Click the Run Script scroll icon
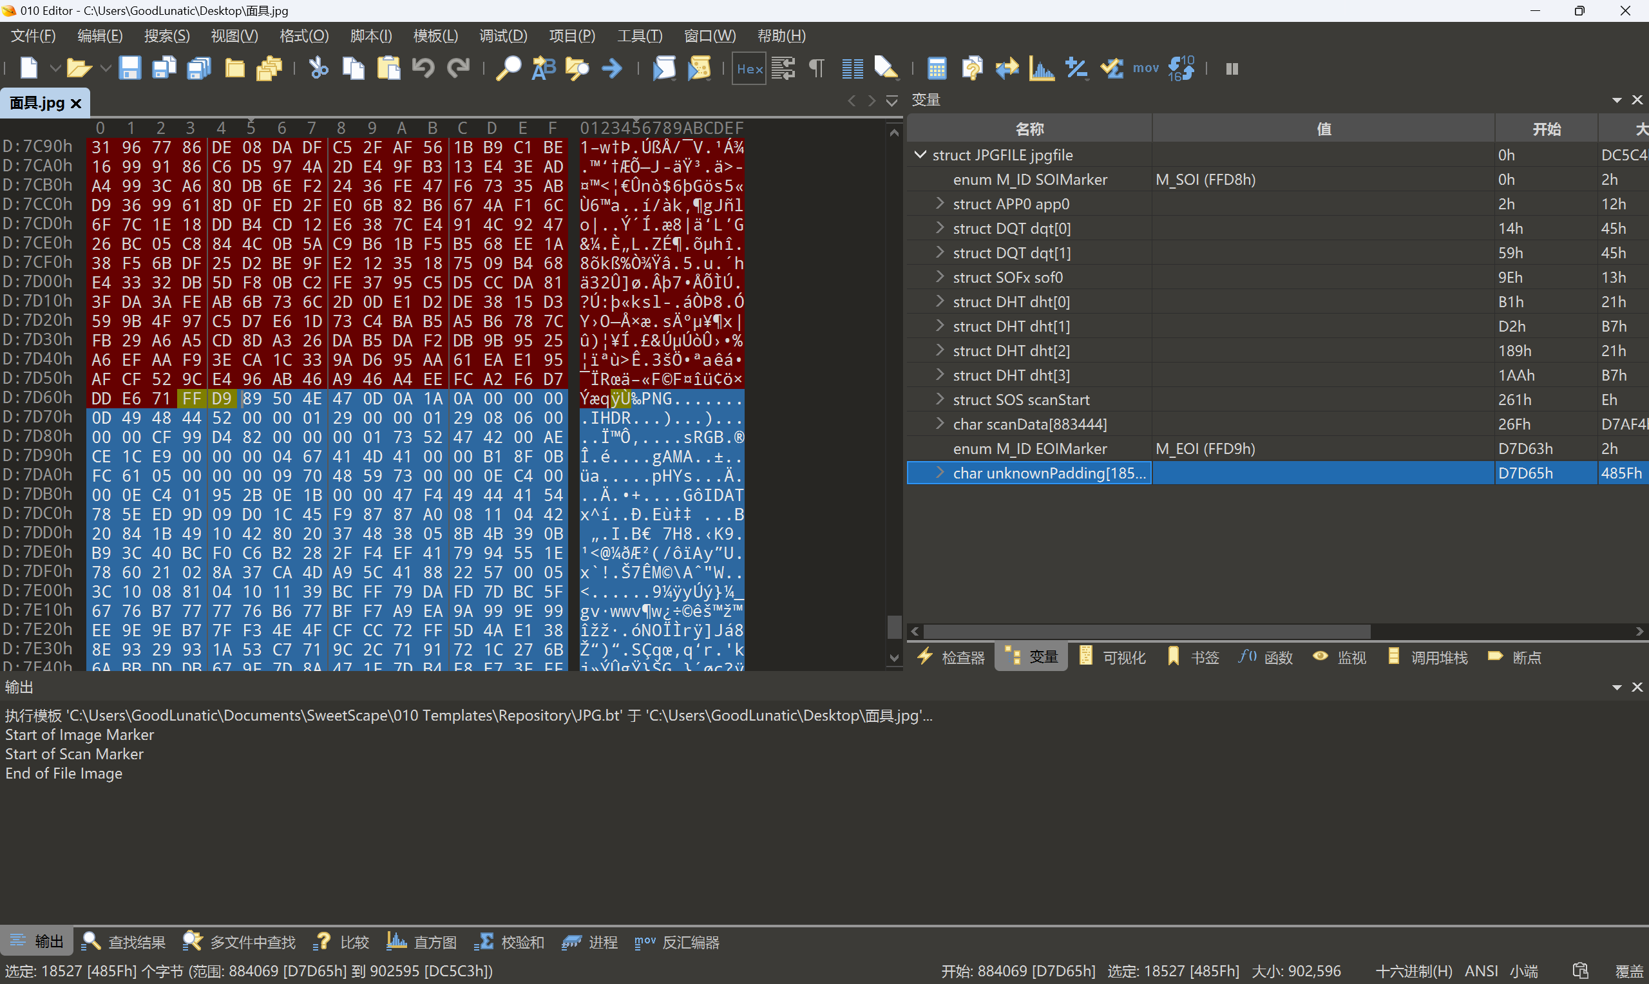1649x984 pixels. 664,68
